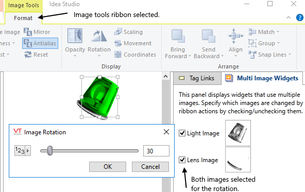Select the Format ribbon tab
Viewport: 305px width, 192px height.
point(23,18)
